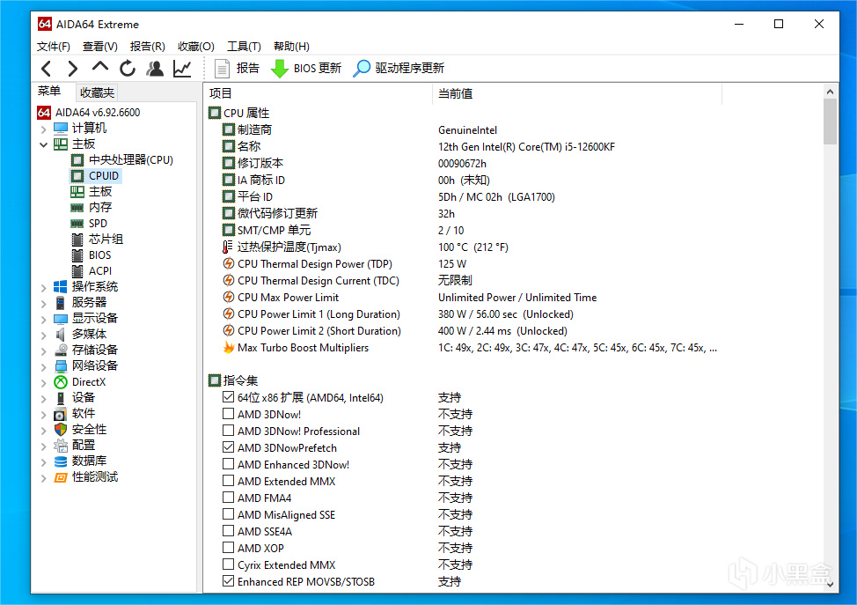Toggle the AMD XOP checkbox
The width and height of the screenshot is (857, 605).
click(229, 548)
